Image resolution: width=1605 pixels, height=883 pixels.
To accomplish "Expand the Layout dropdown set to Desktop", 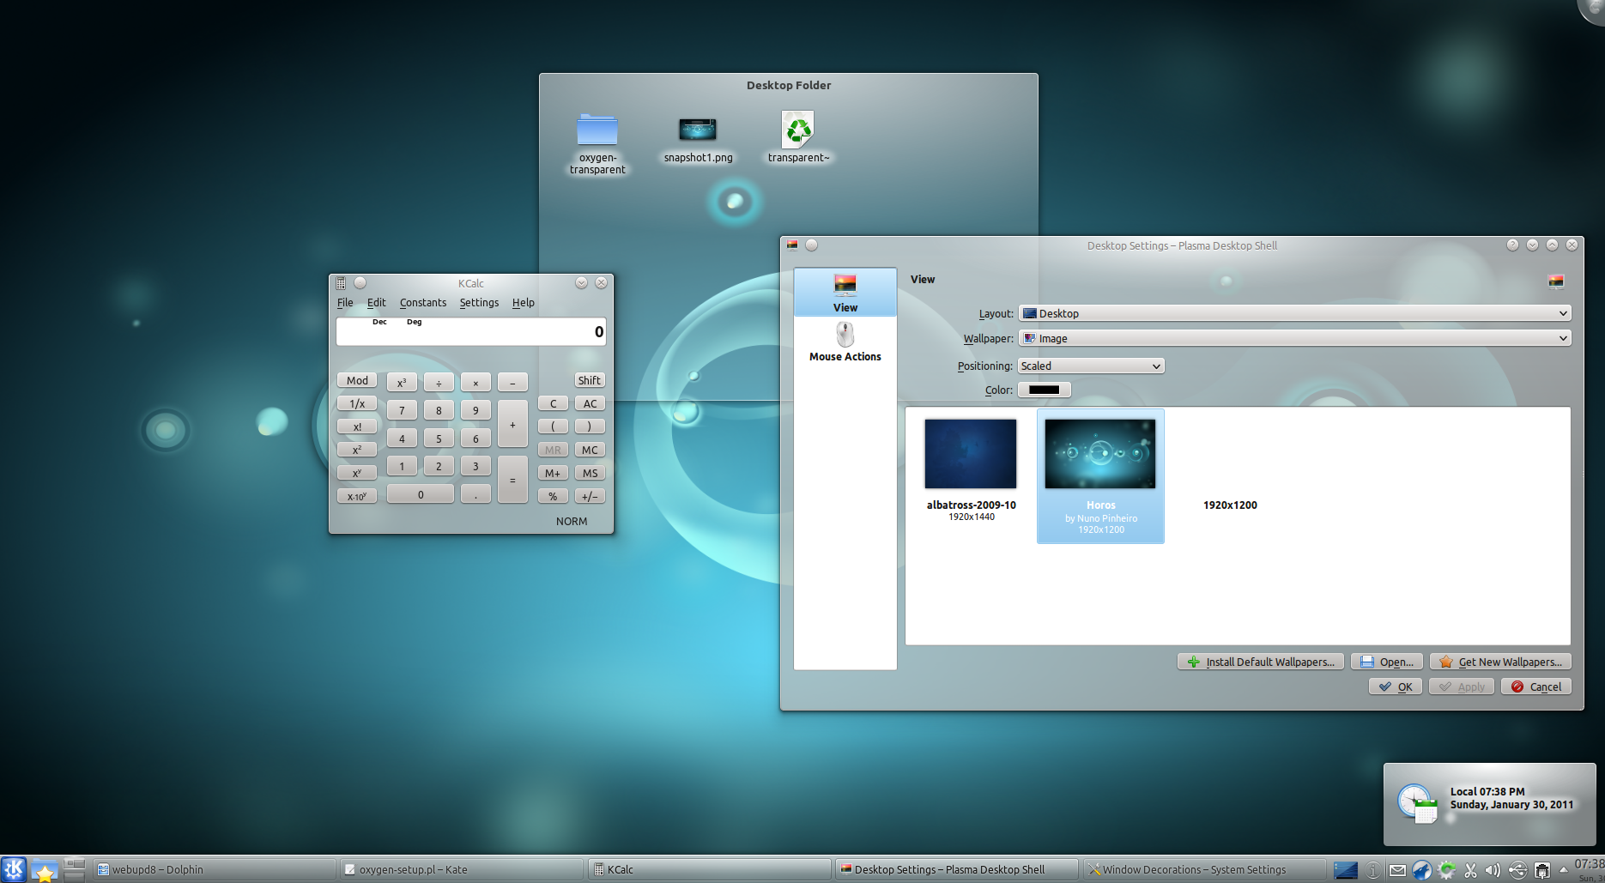I will [1294, 313].
